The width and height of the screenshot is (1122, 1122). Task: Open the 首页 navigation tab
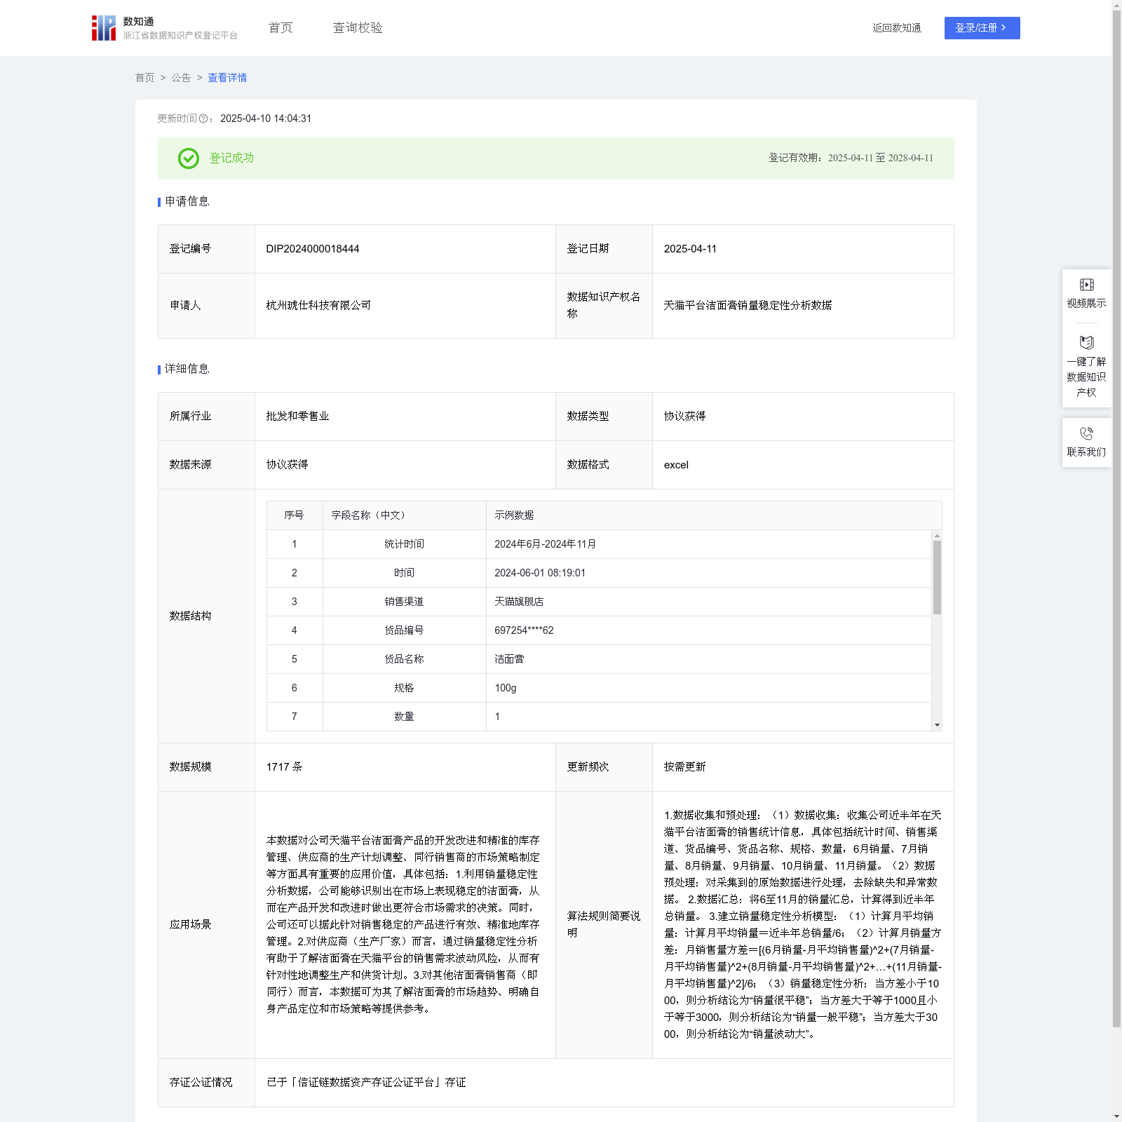[280, 28]
